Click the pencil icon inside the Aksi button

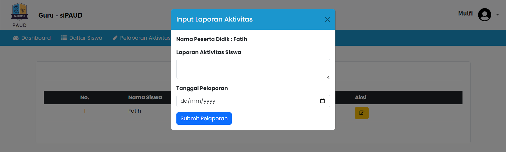pyautogui.click(x=362, y=113)
